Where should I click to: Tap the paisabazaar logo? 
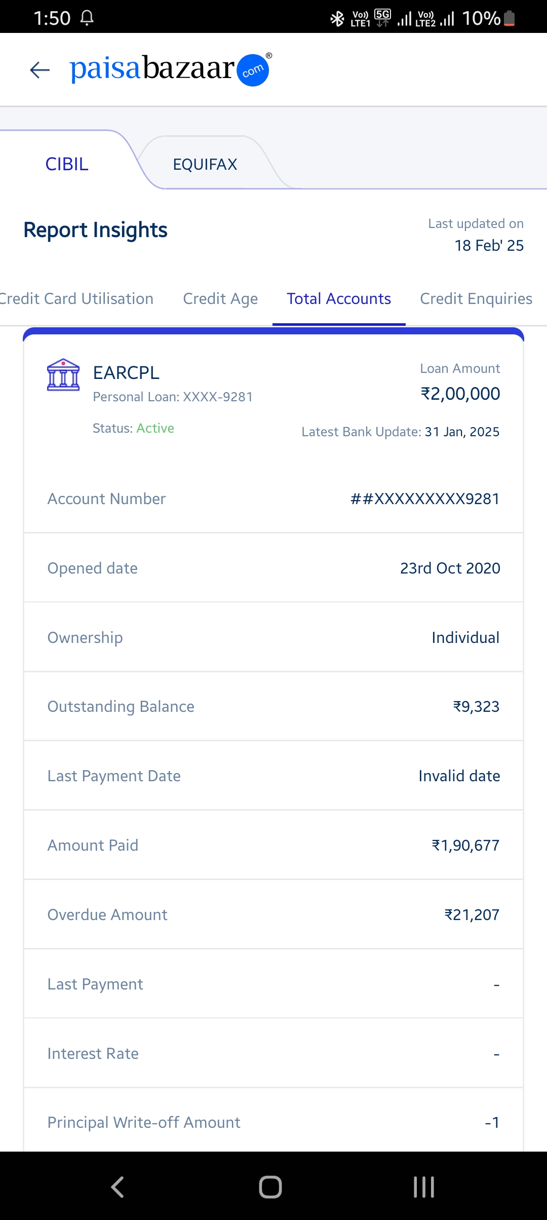170,69
